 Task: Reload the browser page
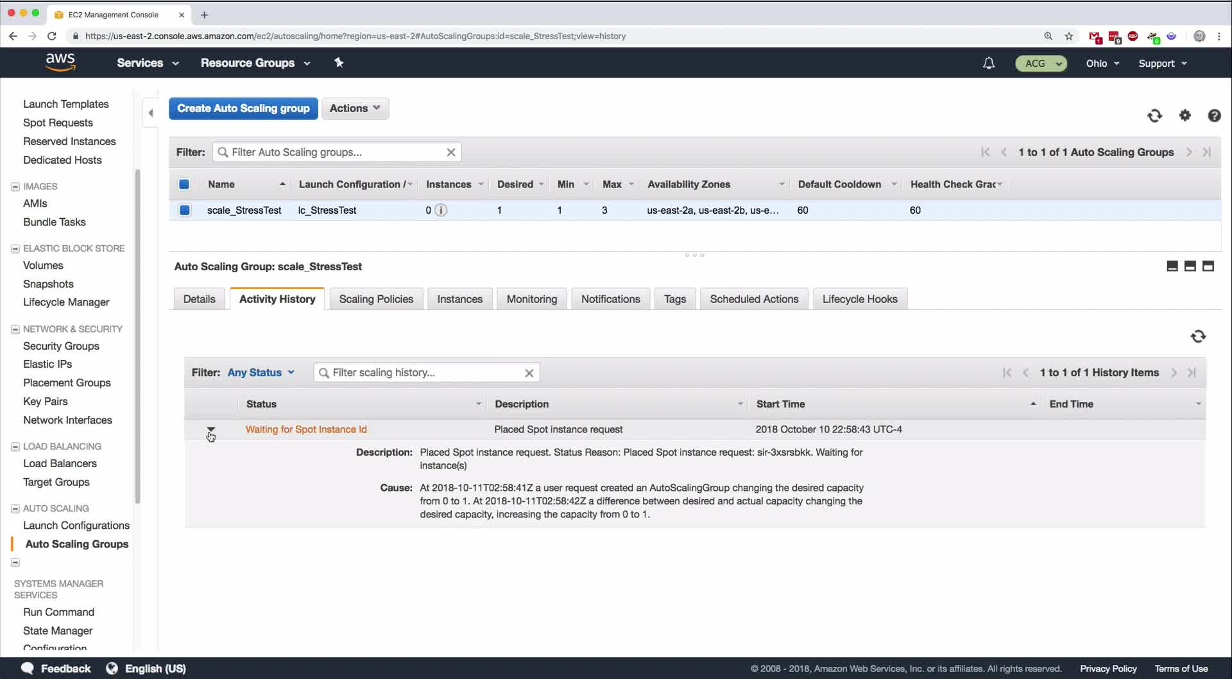point(52,36)
